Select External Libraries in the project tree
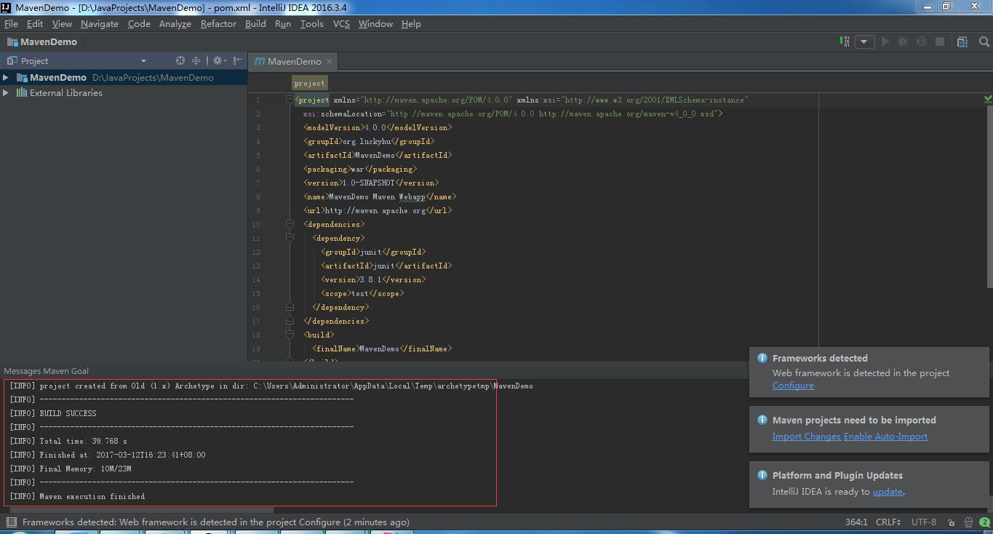This screenshot has height=534, width=993. 65,92
